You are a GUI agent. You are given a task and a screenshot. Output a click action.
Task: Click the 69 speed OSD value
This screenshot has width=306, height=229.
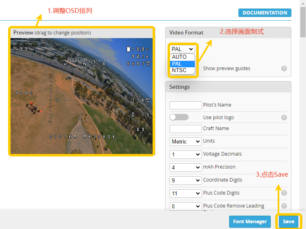(x=136, y=129)
